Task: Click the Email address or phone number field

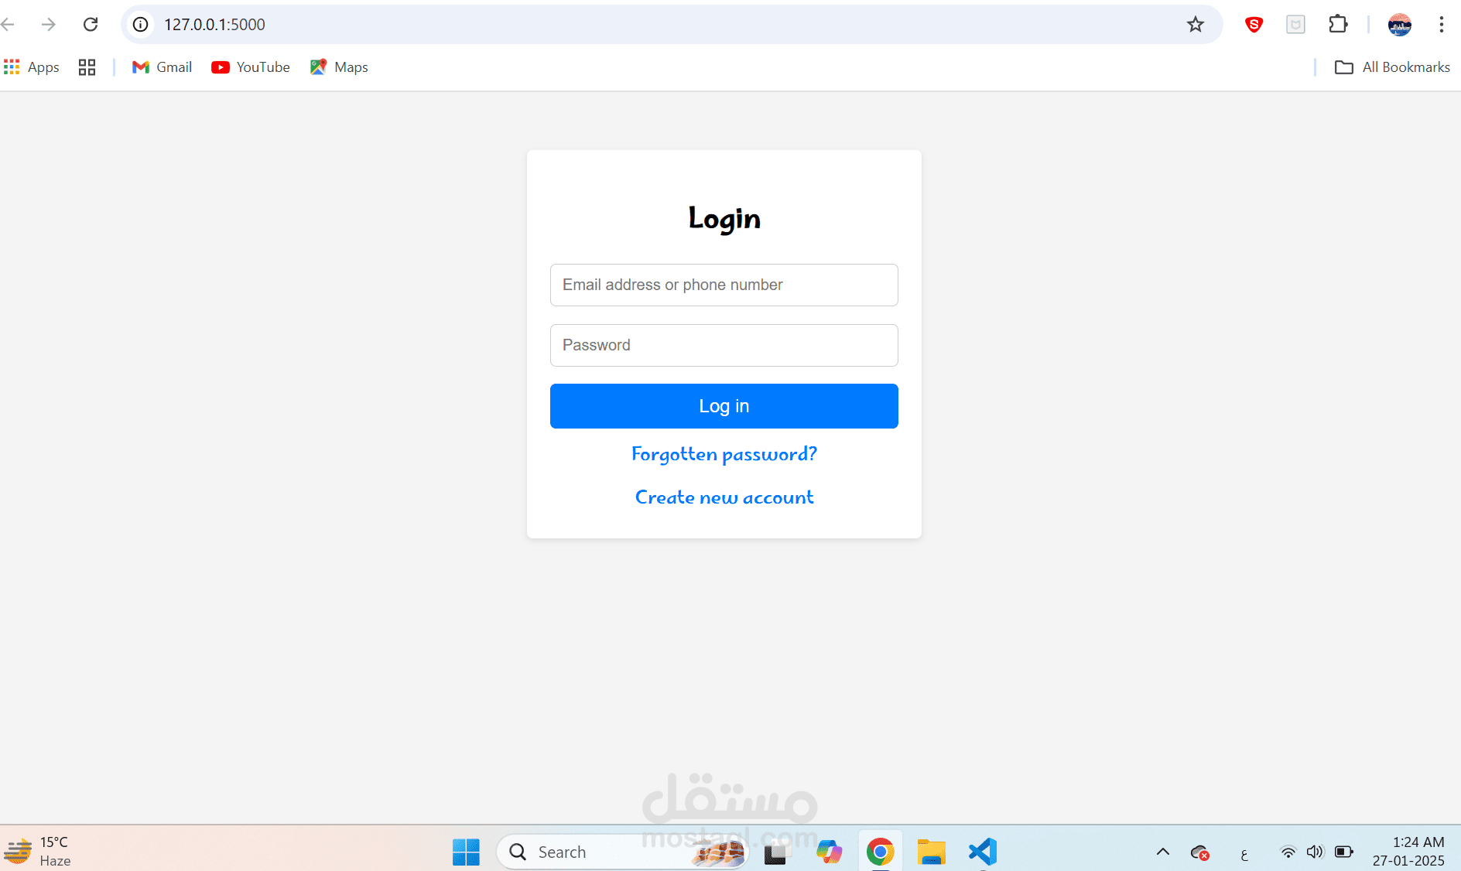Action: tap(724, 285)
